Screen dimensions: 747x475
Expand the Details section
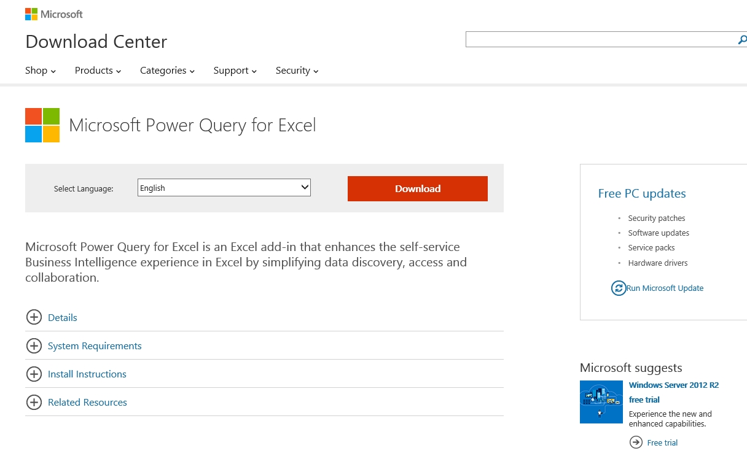(x=63, y=317)
